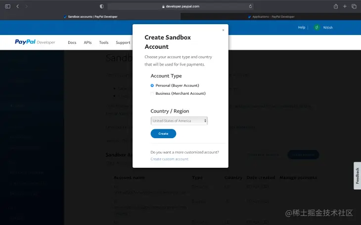Open the United States of America country dropdown

[x=179, y=121]
